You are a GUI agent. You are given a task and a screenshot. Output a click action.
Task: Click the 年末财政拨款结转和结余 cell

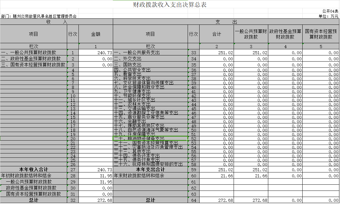click(x=150, y=176)
